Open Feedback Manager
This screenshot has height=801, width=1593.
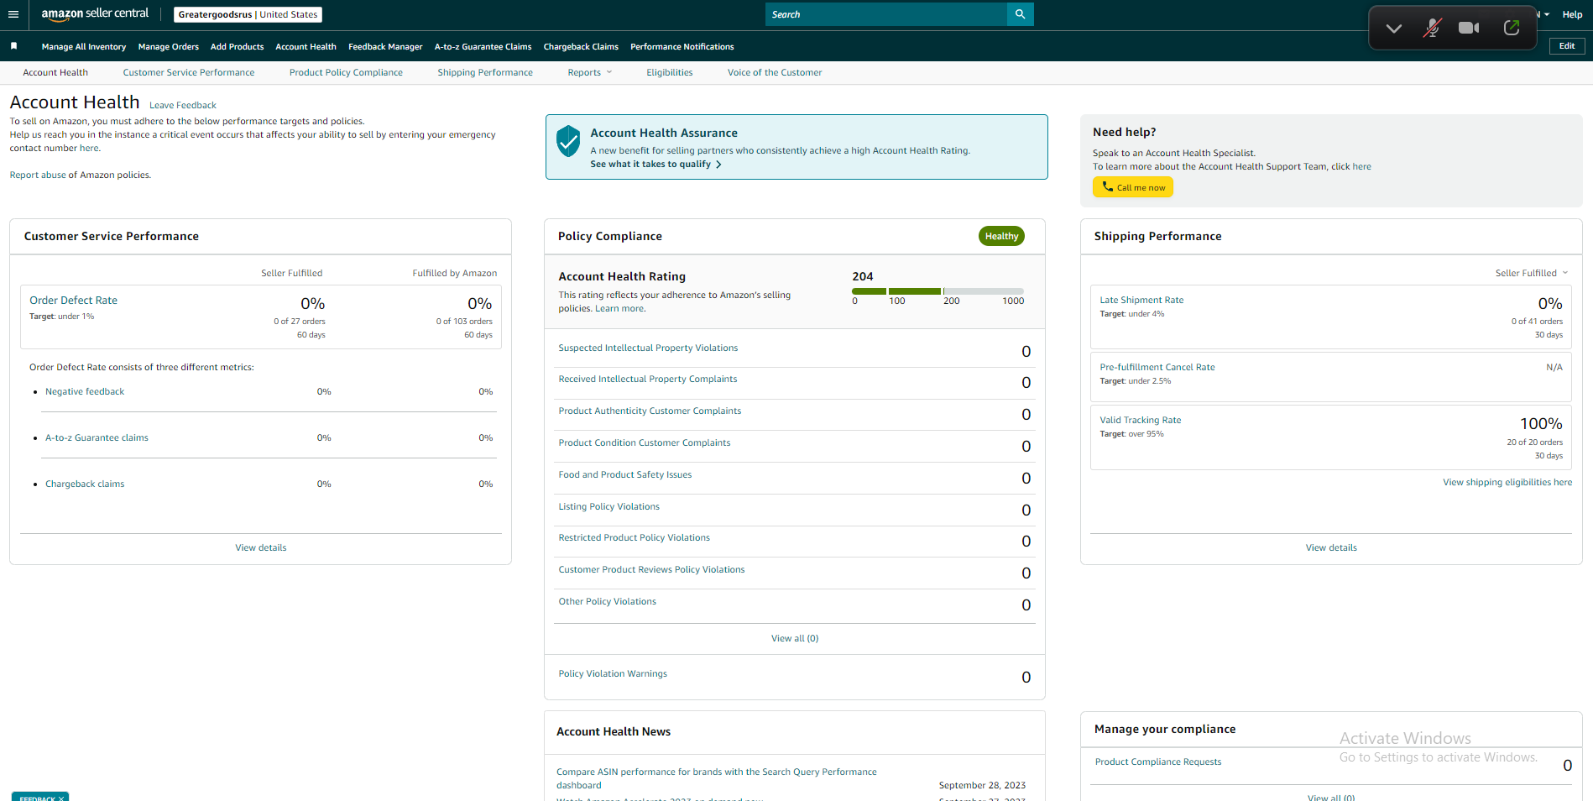coord(385,47)
